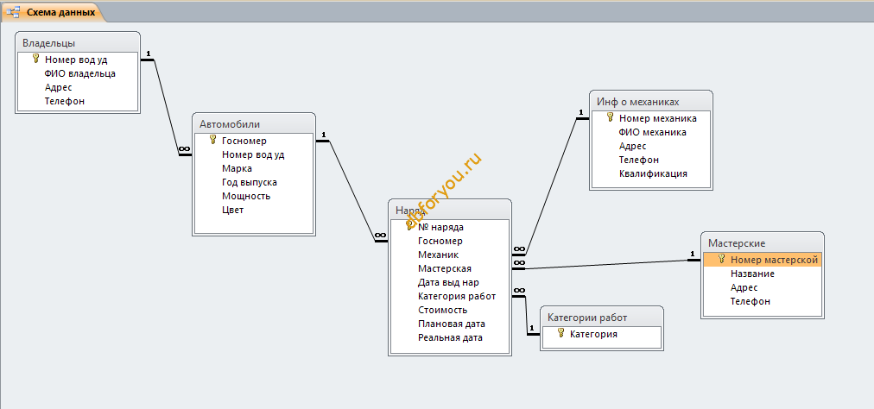Select relationship line from Наряд to Мастерские

[x=607, y=265]
